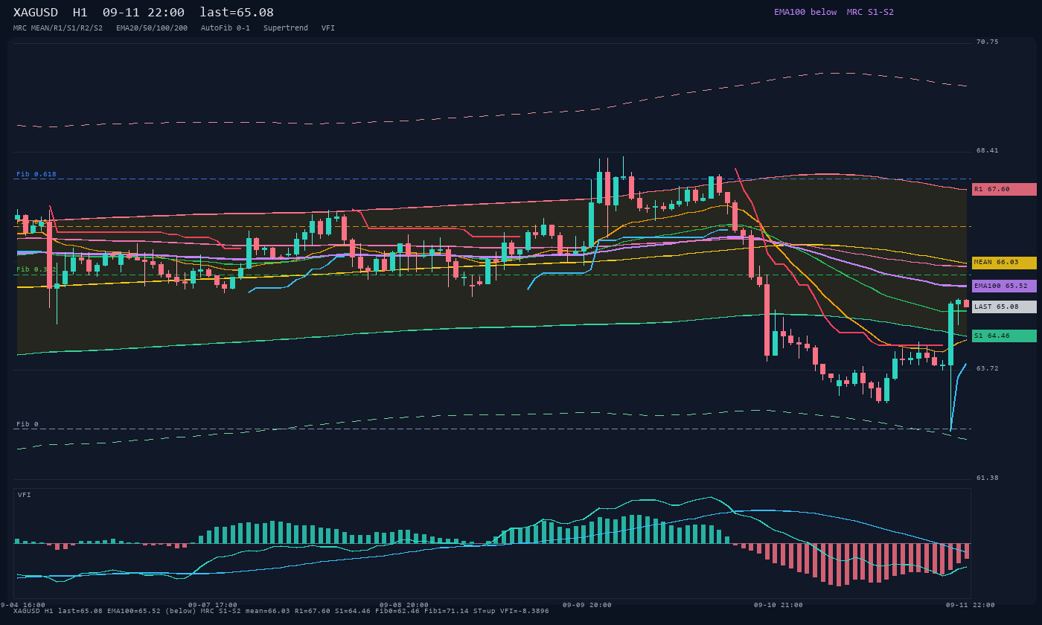
Task: Click the 'MRC MEAN/R1/S1/R2/S2' indicator legend
Action: coord(58,28)
